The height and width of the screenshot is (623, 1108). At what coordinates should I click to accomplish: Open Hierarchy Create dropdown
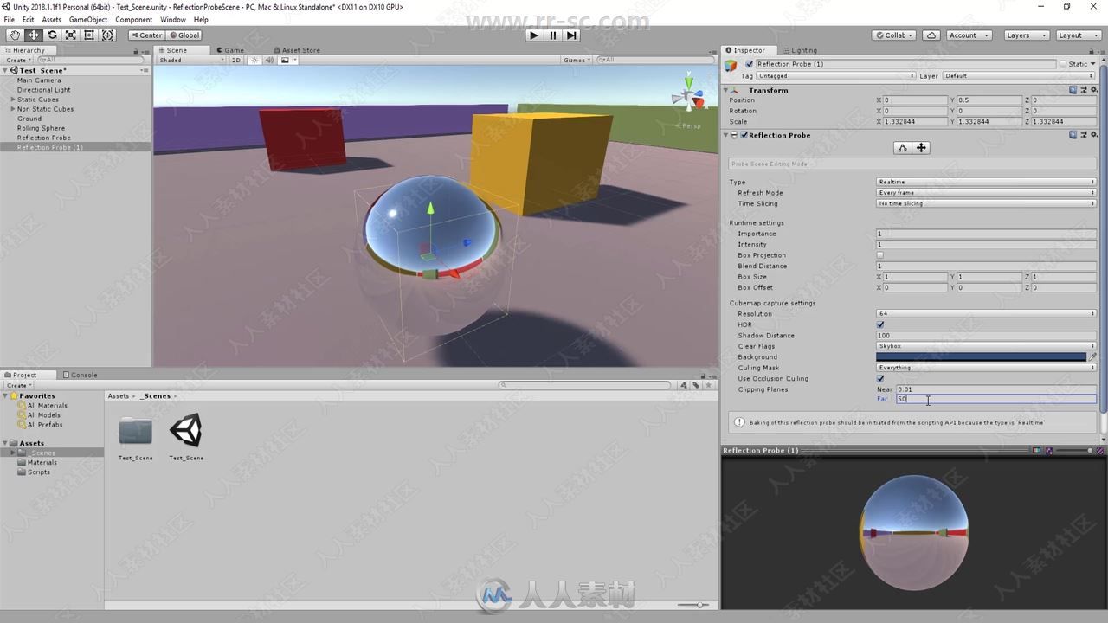18,60
